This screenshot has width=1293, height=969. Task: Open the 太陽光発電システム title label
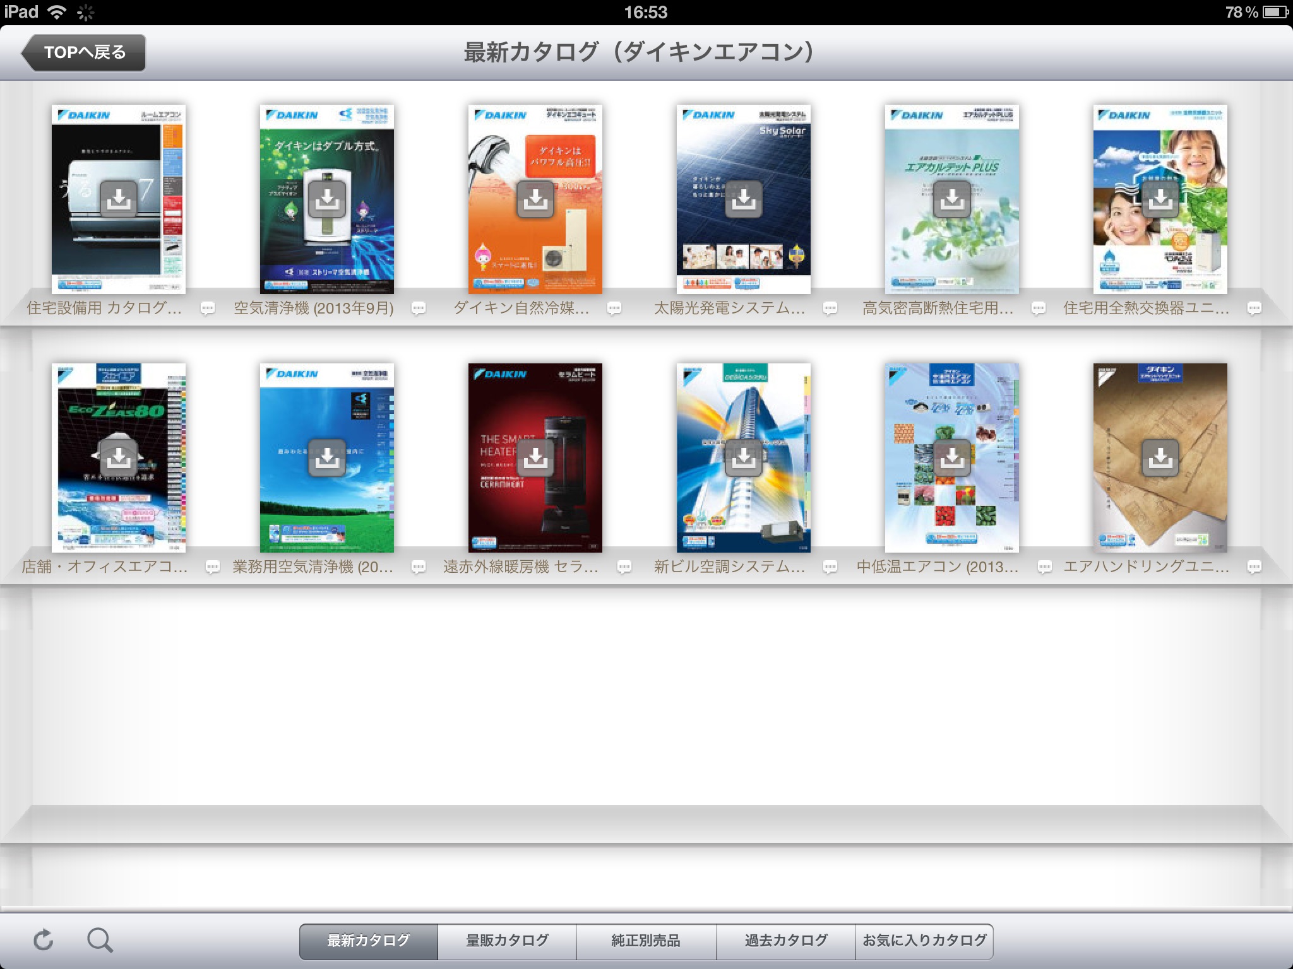[730, 308]
